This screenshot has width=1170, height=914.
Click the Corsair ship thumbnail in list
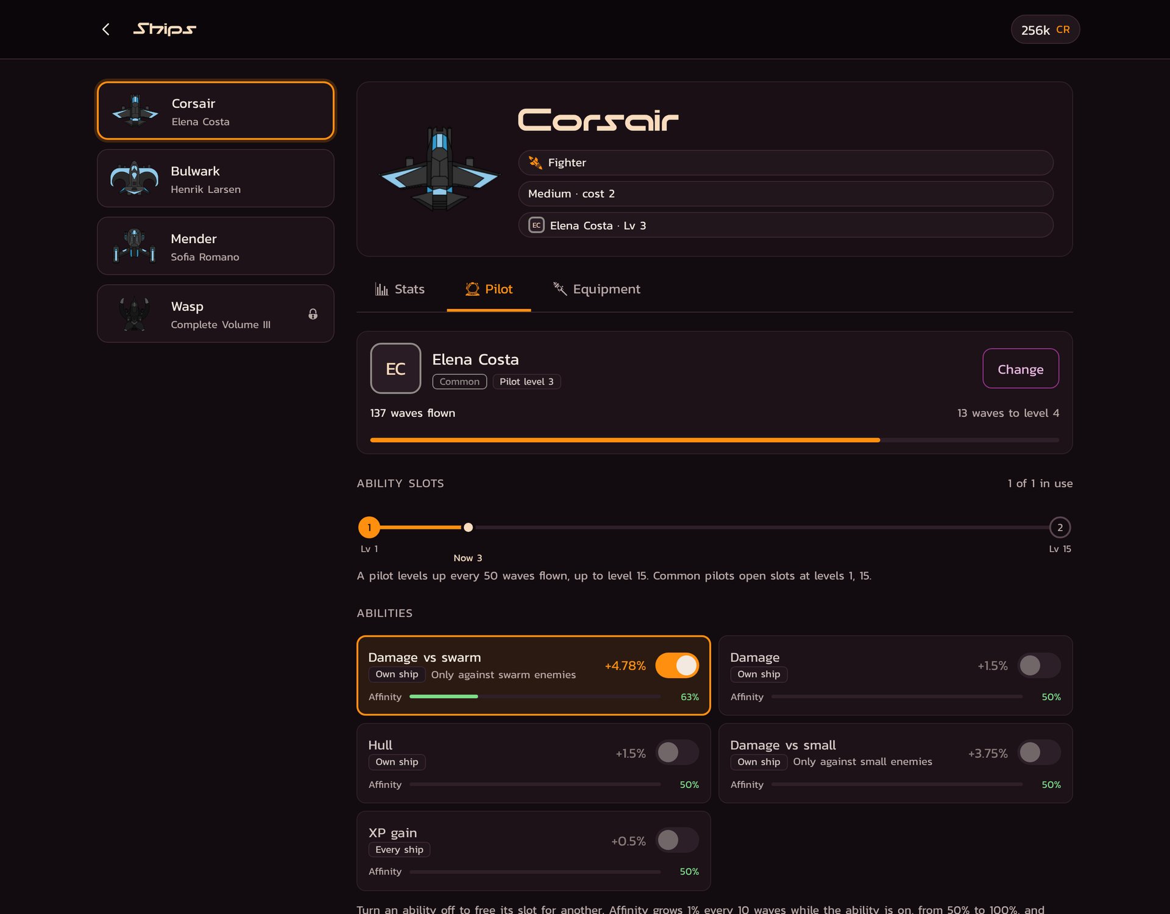135,111
